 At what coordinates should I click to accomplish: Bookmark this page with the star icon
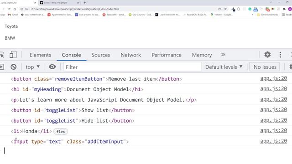(225, 9)
